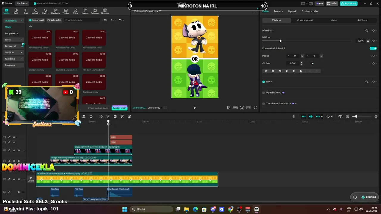Click the Vyhledat média search field
This screenshot has width=381, height=214.
[x=82, y=20]
